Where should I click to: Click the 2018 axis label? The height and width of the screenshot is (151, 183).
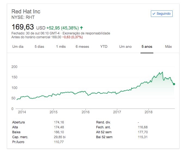coord(148,112)
